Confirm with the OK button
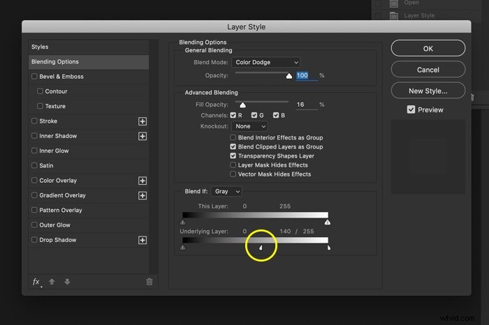This screenshot has width=489, height=325. click(x=428, y=48)
